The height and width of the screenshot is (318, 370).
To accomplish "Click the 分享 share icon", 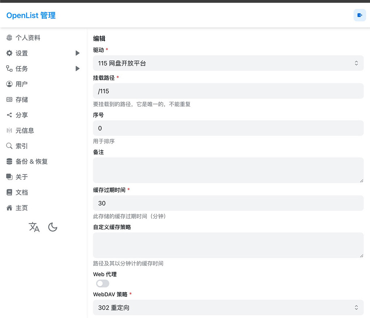I will click(x=9, y=115).
